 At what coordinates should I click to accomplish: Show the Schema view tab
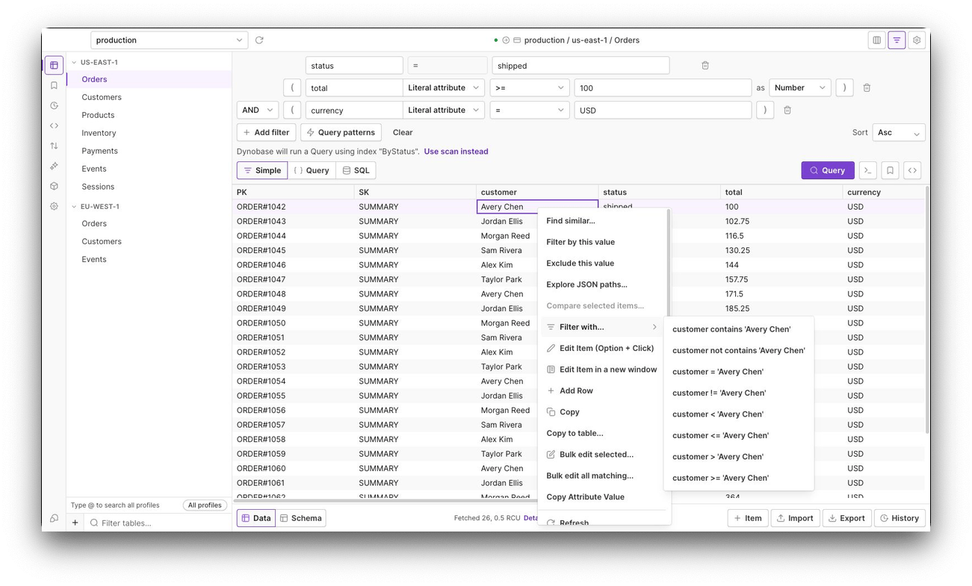pyautogui.click(x=300, y=518)
